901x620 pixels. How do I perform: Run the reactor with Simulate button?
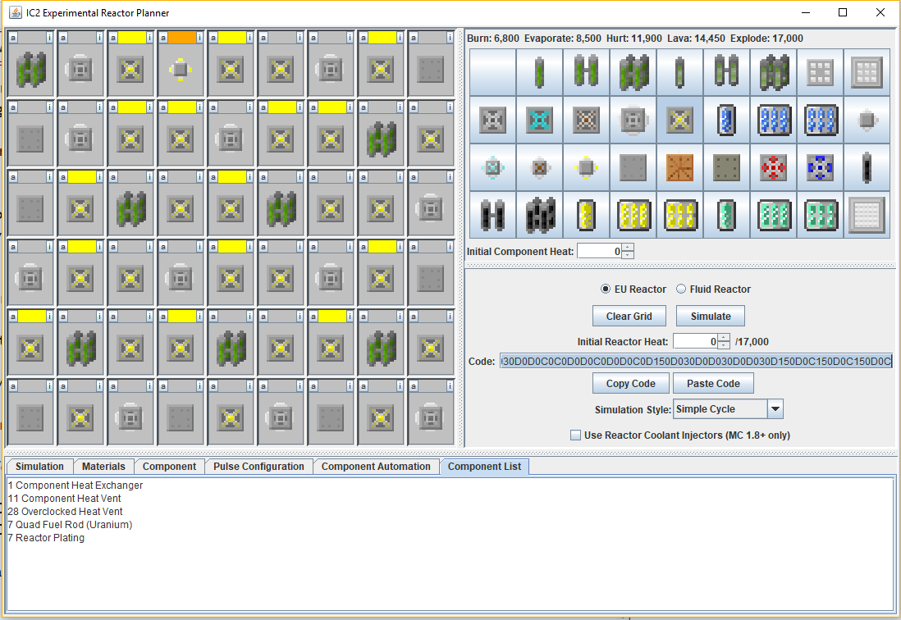(x=711, y=317)
